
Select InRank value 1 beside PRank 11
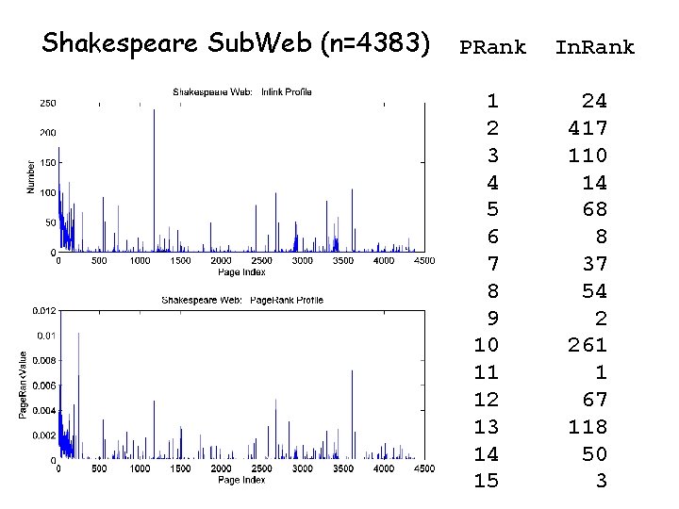point(601,372)
